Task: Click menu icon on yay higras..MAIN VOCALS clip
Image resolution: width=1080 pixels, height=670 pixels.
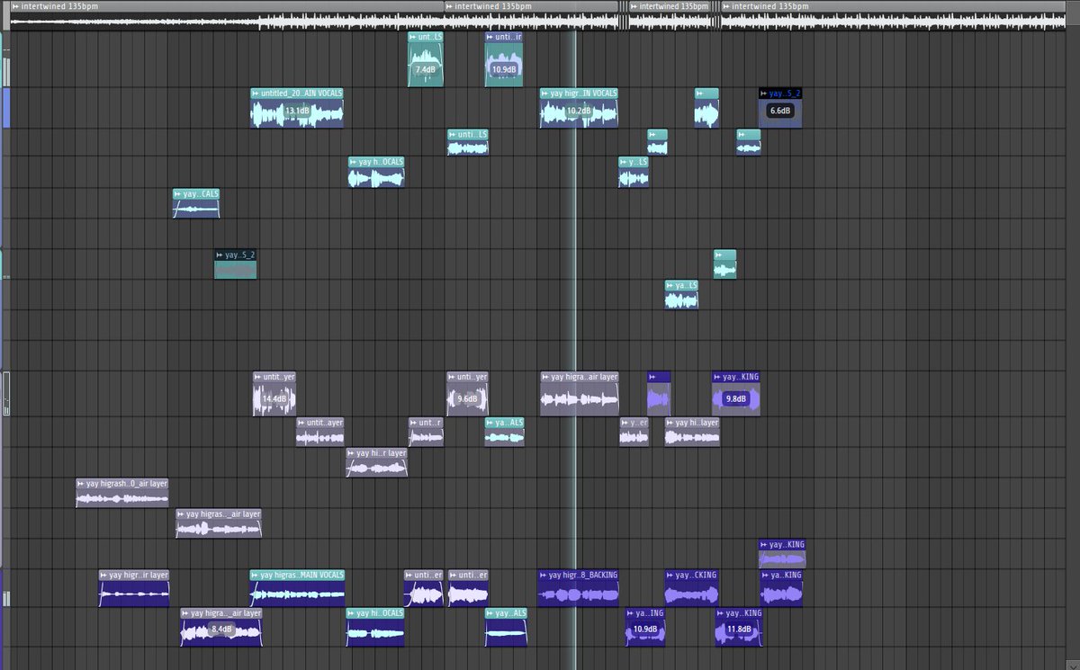Action: (x=255, y=575)
